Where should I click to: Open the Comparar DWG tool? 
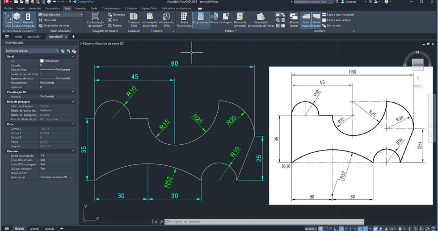coord(134,21)
